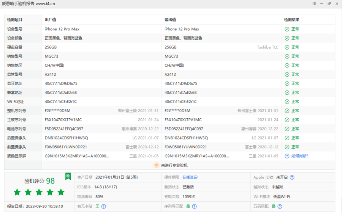The width and height of the screenshot is (342, 215).
Task: Click window title 爱思助手验机报告 www.i4.cn
Action: tap(28, 4)
